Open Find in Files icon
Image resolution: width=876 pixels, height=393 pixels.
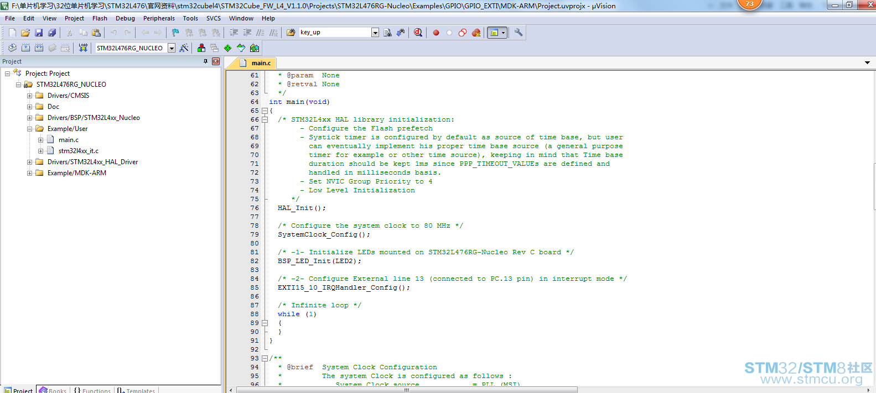[x=291, y=33]
